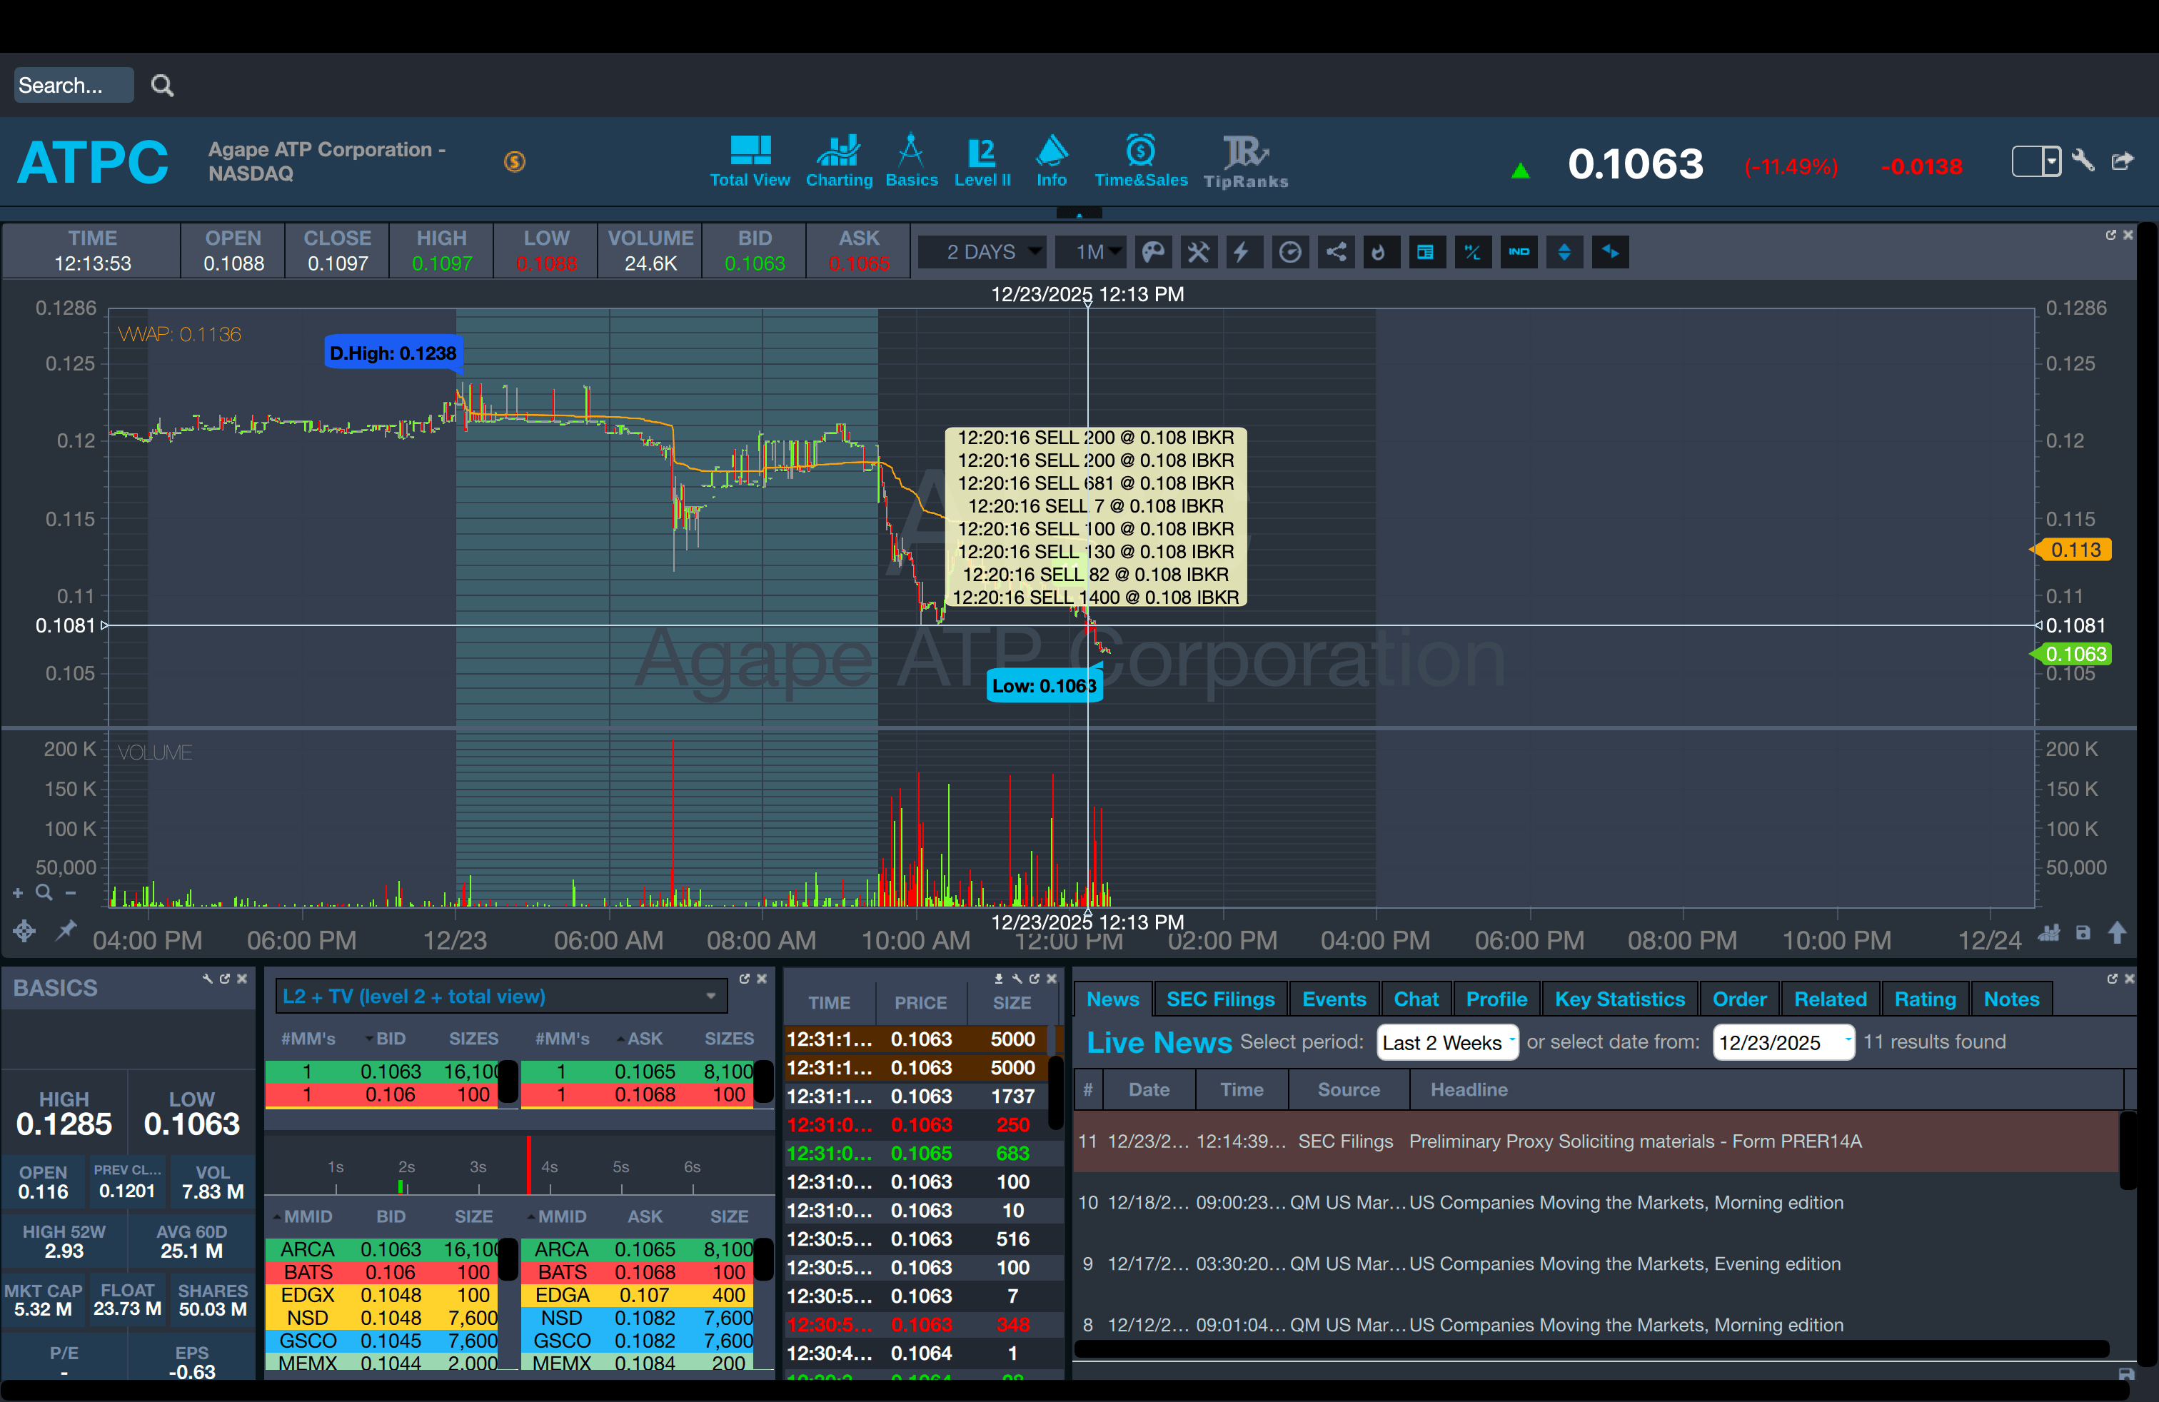Toggle the flame hot-list chart button
The height and width of the screenshot is (1402, 2159).
(x=1378, y=252)
